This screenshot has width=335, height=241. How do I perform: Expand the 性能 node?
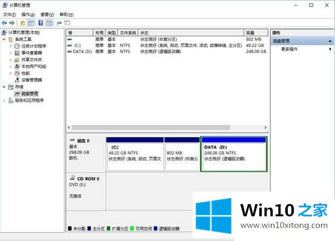(x=10, y=73)
